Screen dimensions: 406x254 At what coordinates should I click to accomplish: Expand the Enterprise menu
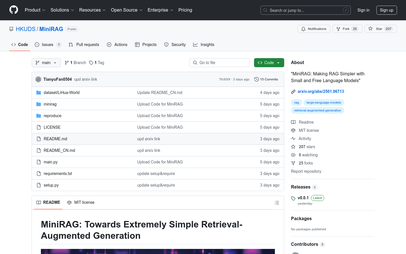click(x=160, y=10)
